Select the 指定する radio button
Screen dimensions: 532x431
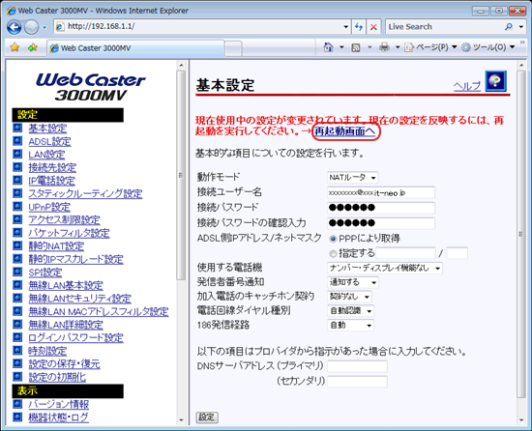tap(333, 253)
